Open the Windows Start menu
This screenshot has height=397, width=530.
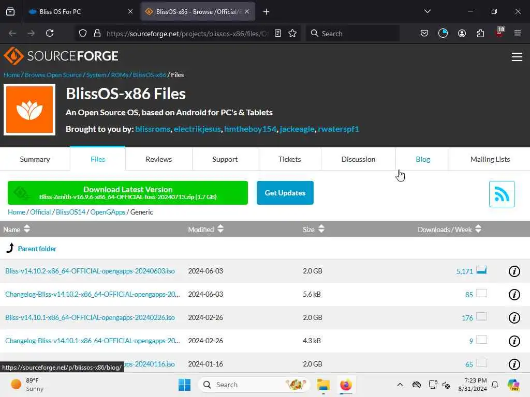[x=184, y=385]
